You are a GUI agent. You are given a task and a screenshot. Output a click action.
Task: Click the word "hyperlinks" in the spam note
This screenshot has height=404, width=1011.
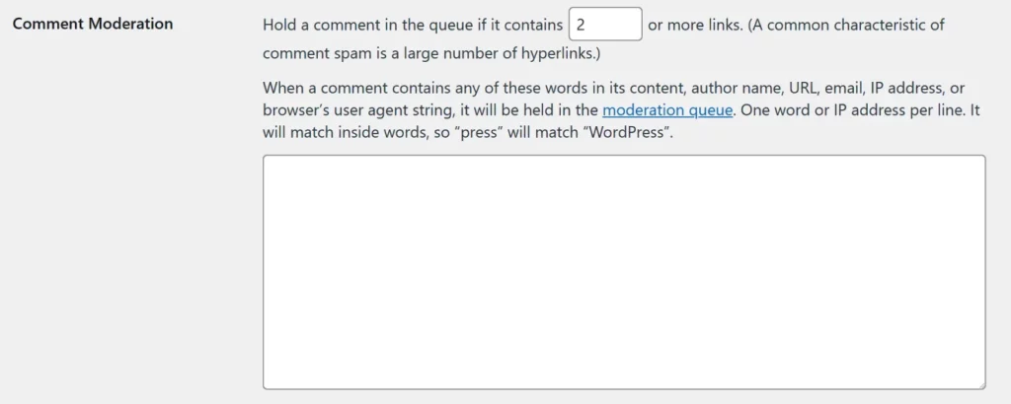558,53
